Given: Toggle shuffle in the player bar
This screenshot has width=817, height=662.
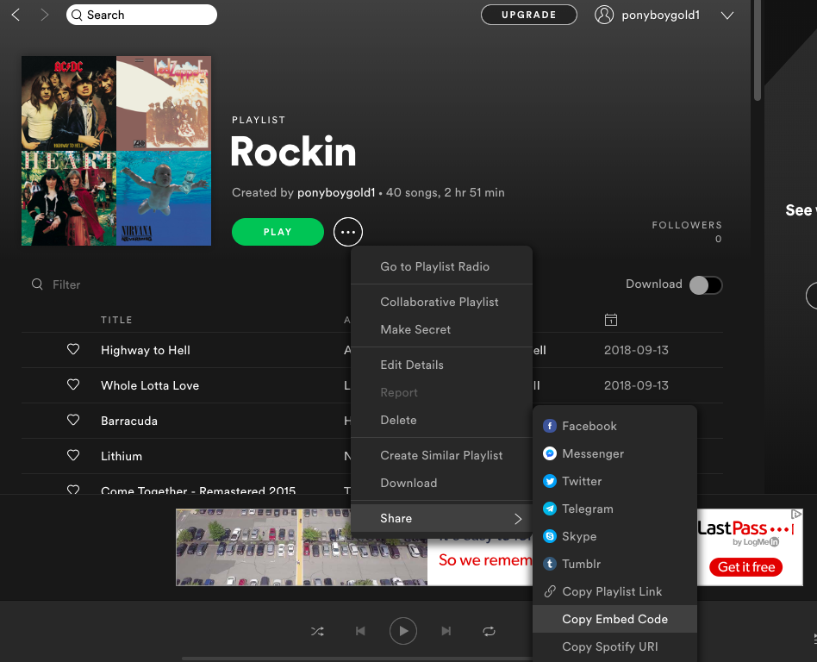Looking at the screenshot, I should [x=317, y=631].
